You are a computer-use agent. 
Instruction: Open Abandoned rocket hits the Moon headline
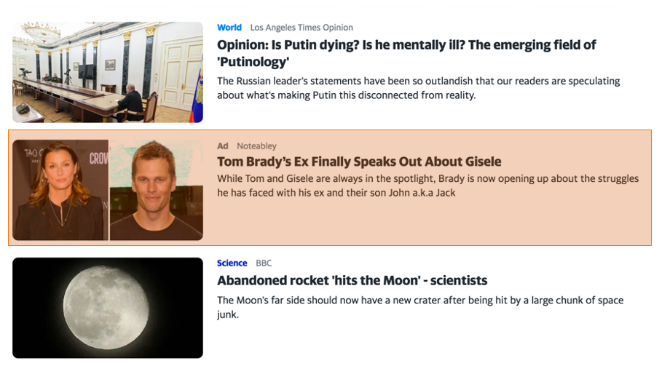click(352, 281)
